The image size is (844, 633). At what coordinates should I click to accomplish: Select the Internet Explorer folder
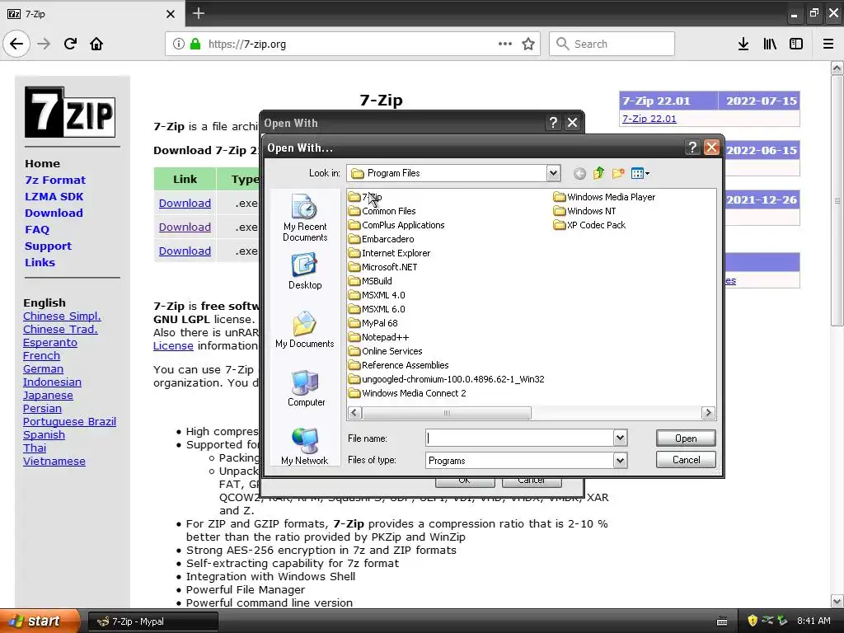pyautogui.click(x=390, y=253)
